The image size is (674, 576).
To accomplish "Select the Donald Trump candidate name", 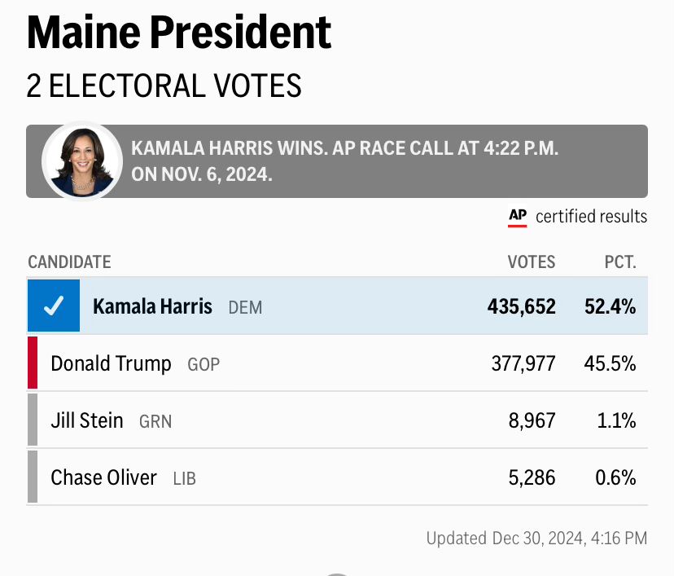I will pos(111,363).
